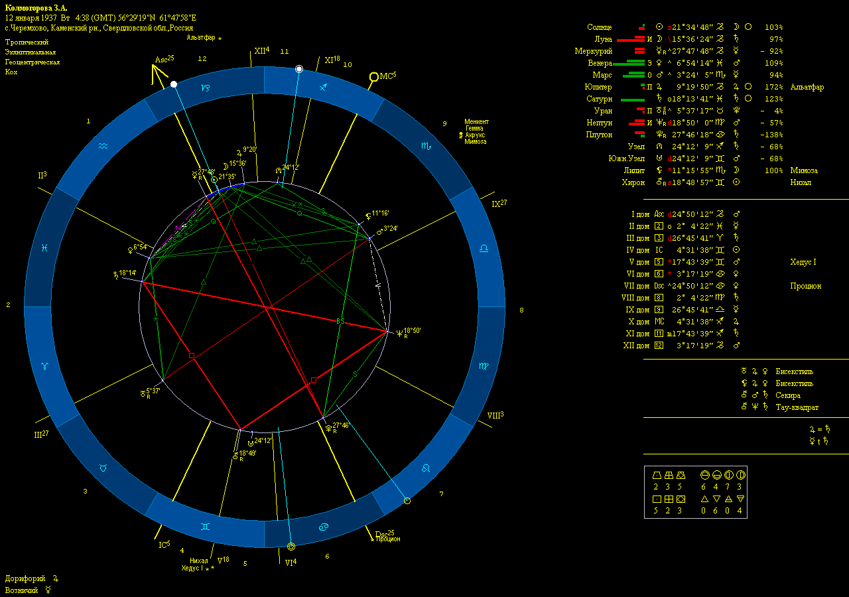Click the Pisces sign on the zodiac ring
Viewport: 849px width, 597px height.
tap(44, 247)
